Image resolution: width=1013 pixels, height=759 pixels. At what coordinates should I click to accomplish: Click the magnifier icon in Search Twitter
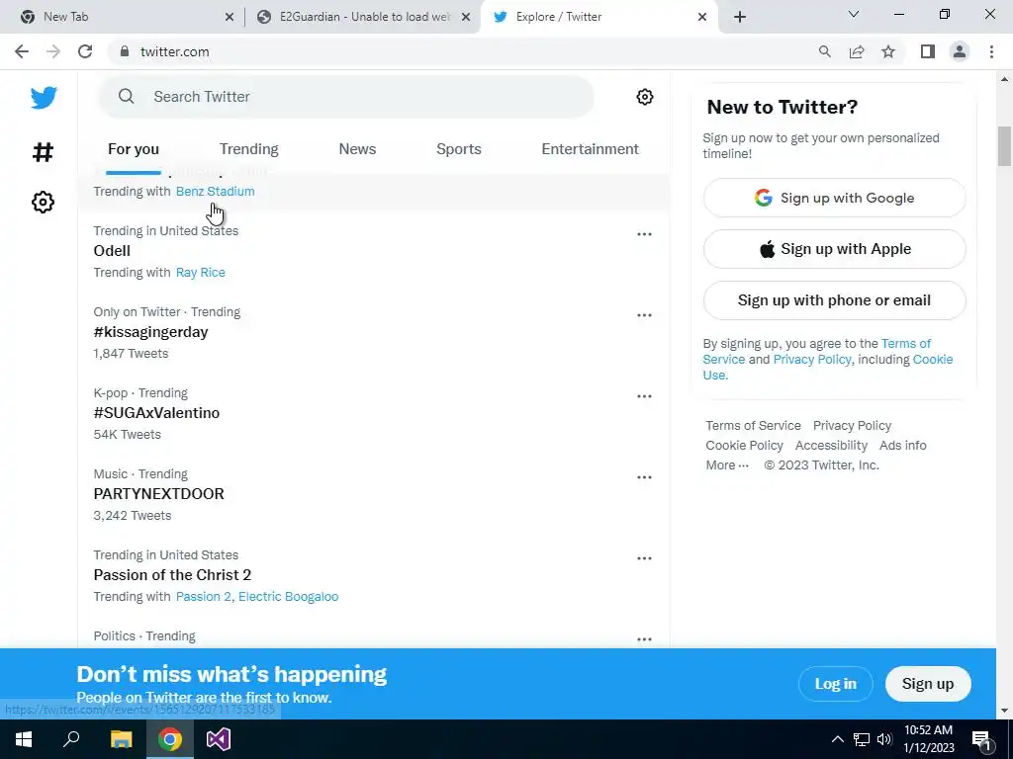pyautogui.click(x=127, y=97)
